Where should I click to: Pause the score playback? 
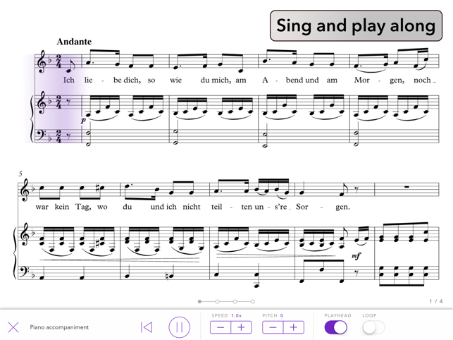[x=180, y=327]
